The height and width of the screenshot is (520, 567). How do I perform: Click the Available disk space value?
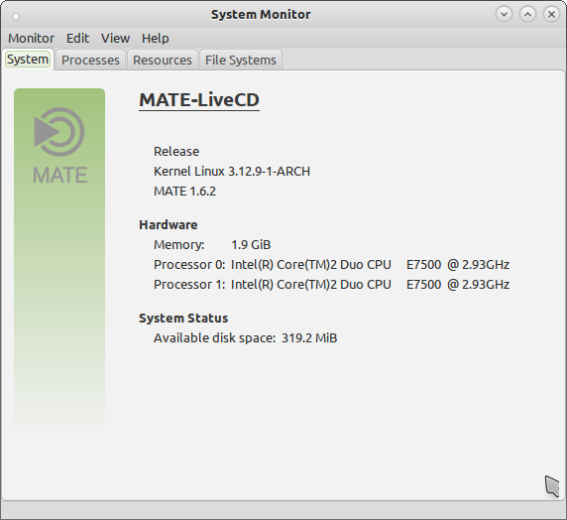(309, 338)
